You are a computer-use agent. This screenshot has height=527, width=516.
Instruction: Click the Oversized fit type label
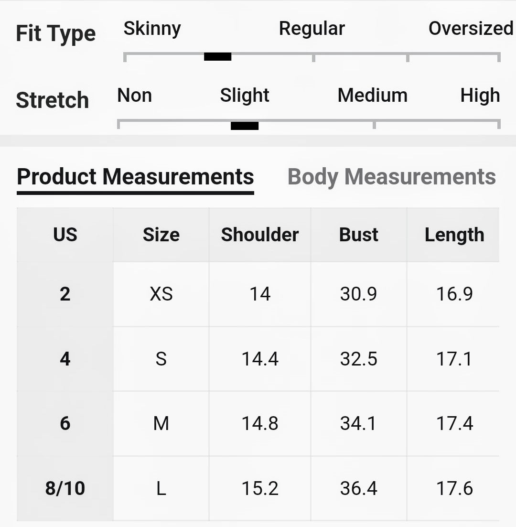point(471,29)
